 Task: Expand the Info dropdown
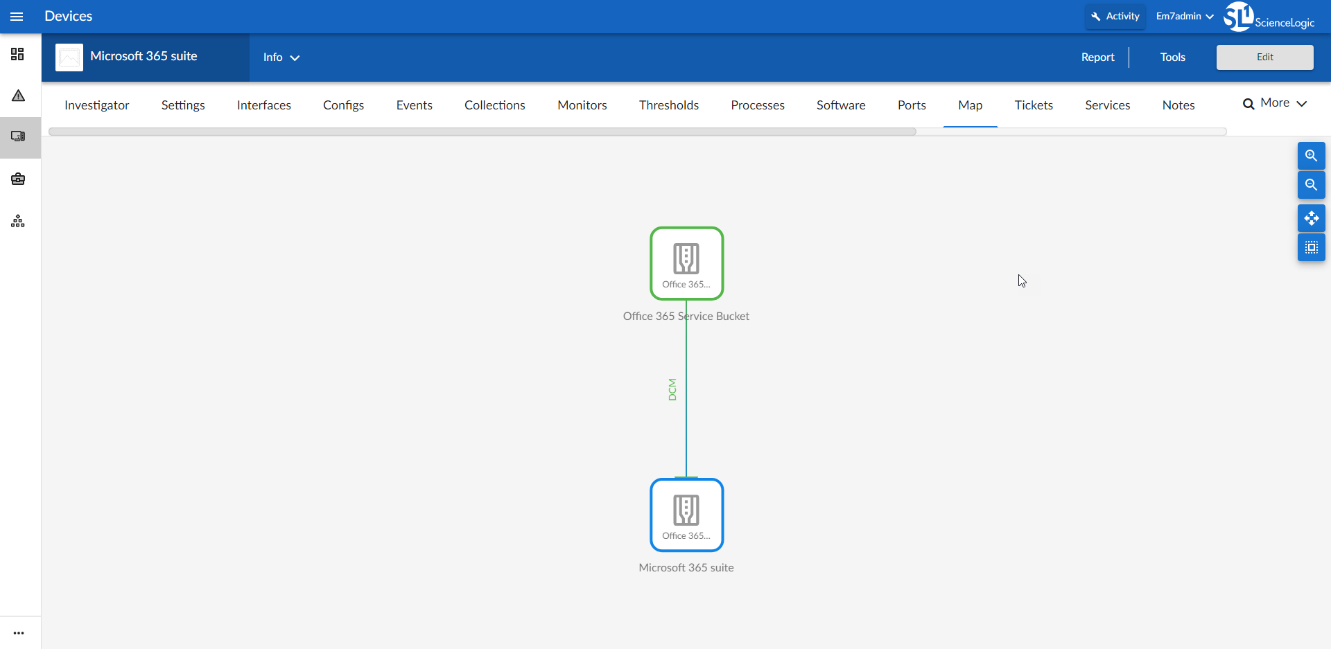[x=281, y=57]
